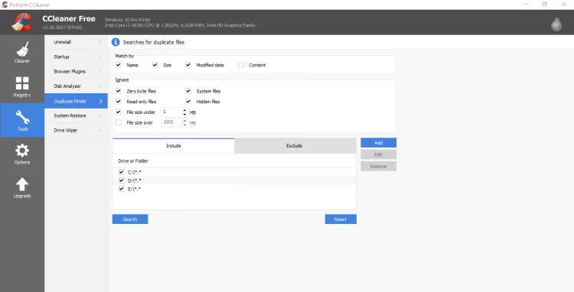Uncheck the C:\*.* drive entry
The width and height of the screenshot is (574, 292).
tap(121, 172)
